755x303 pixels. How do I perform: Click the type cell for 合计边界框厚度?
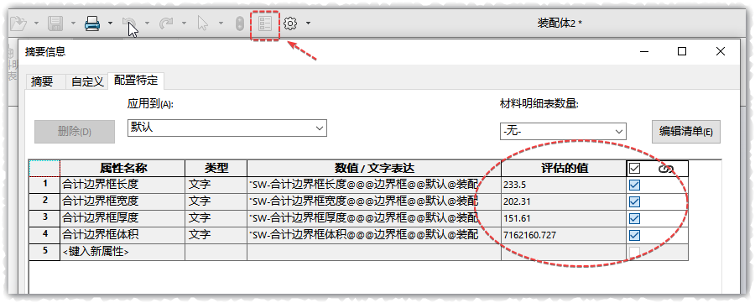(x=216, y=219)
